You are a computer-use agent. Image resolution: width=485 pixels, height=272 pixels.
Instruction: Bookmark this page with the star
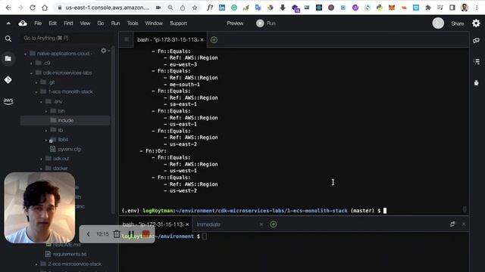click(x=195, y=8)
